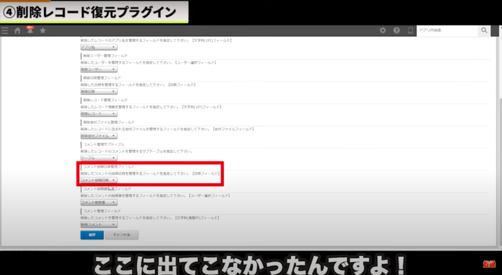
Task: Click the magnifying glass search icon
Action: [484, 30]
